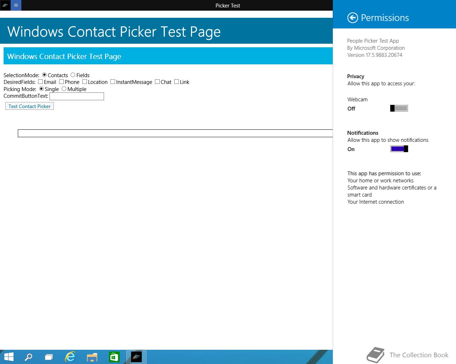The height and width of the screenshot is (364, 456).
Task: Click the CommitButtonText input field
Action: coord(77,96)
